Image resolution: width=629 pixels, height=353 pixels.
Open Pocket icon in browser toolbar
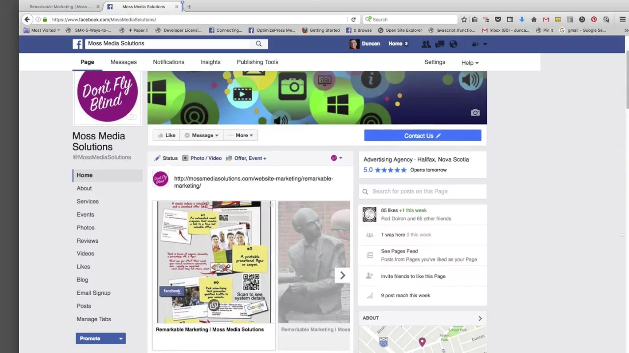coord(498,20)
